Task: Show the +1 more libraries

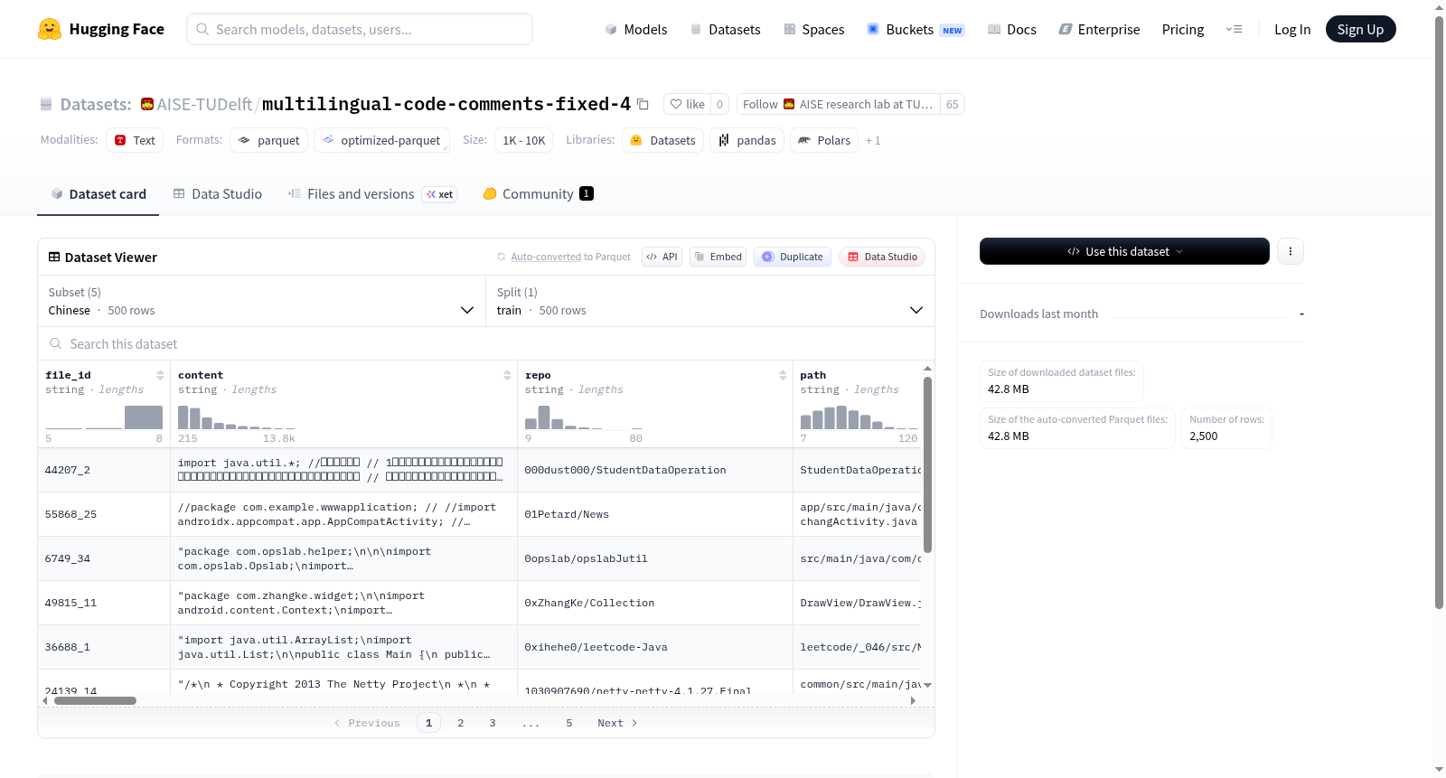Action: pos(873,140)
